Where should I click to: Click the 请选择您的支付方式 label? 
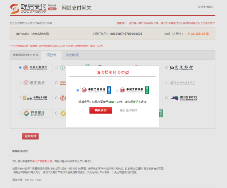(26, 55)
